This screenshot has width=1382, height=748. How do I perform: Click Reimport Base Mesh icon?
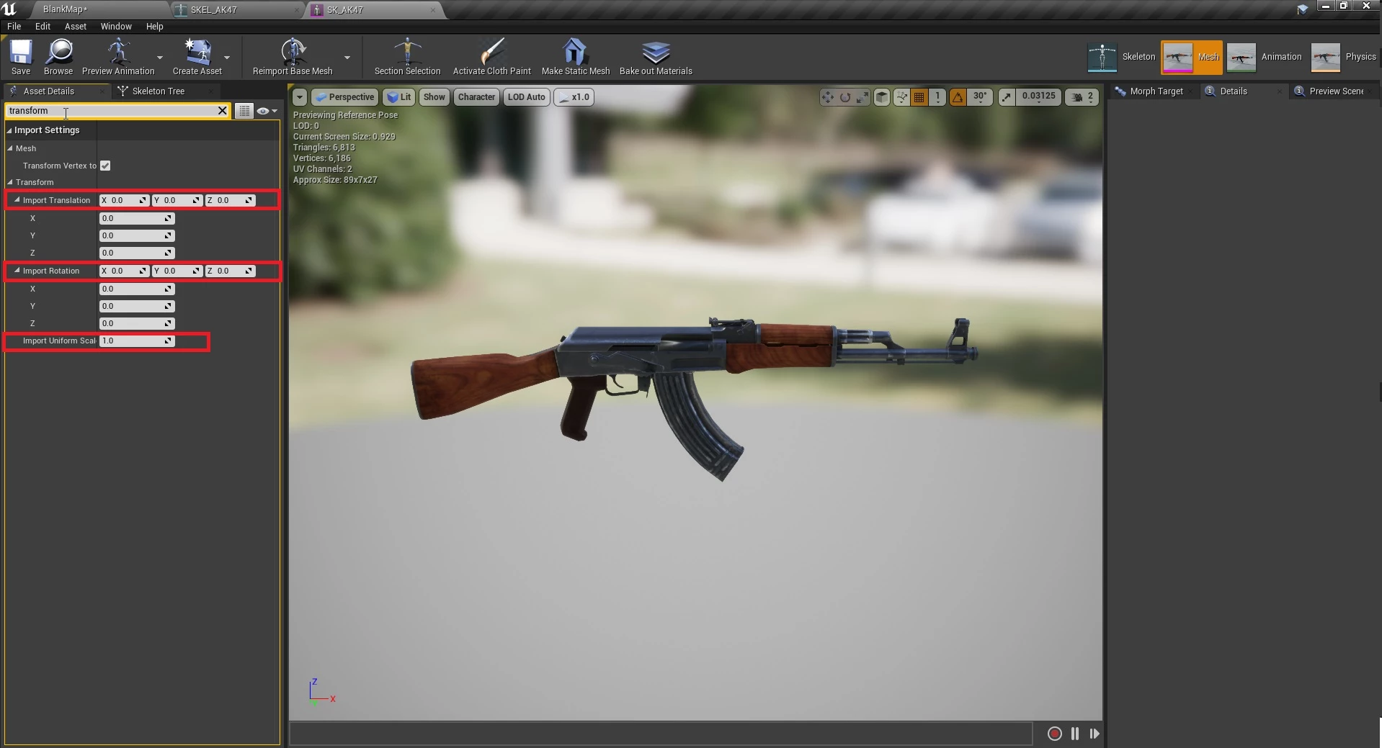[293, 56]
